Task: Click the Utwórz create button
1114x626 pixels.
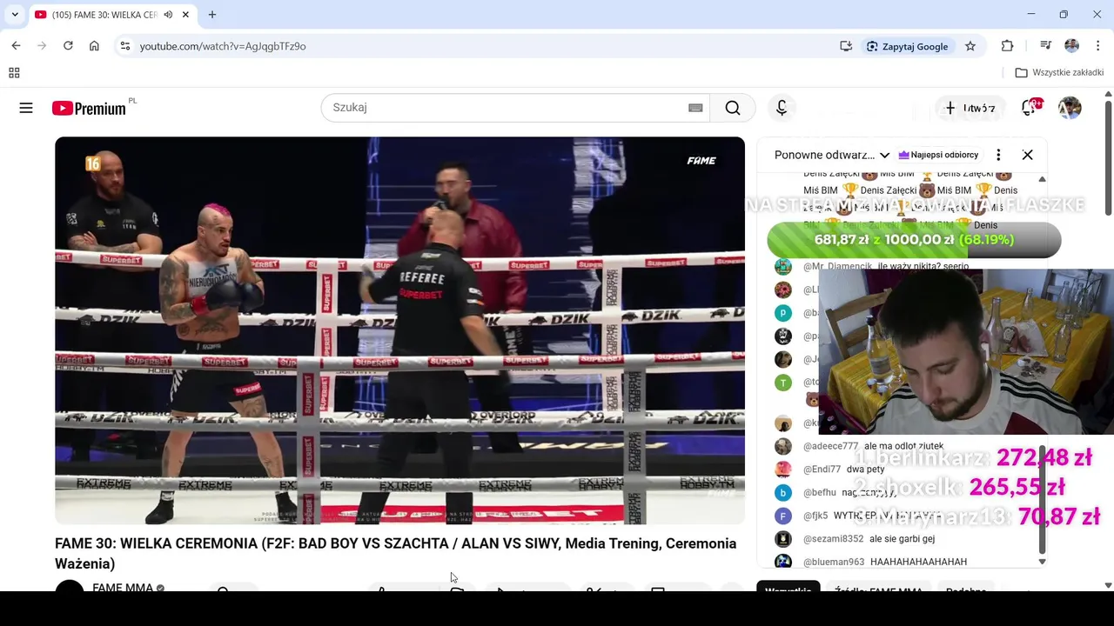Action: (970, 109)
